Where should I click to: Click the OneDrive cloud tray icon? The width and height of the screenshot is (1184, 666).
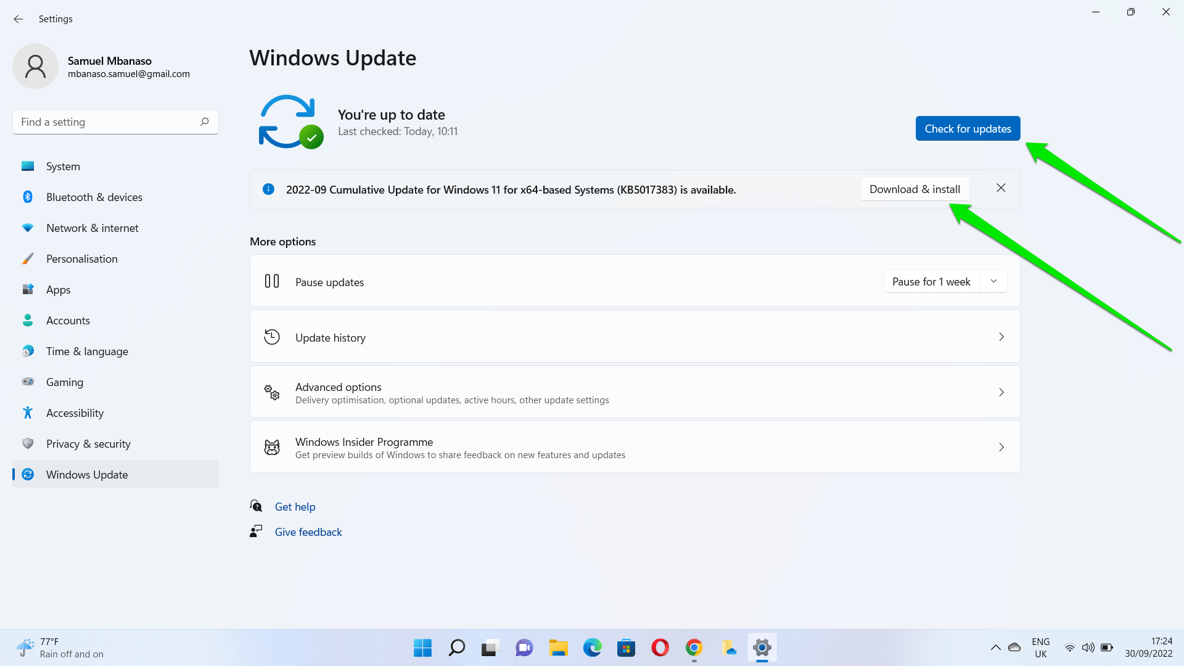coord(1014,647)
